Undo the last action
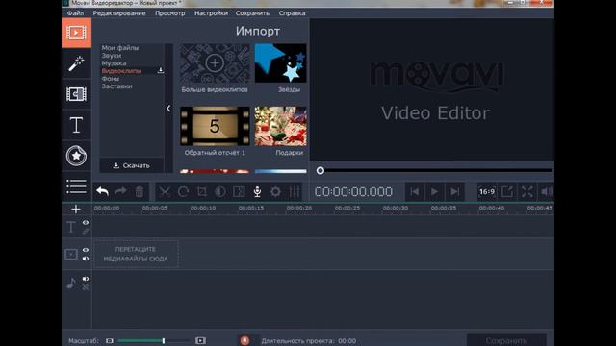Viewport: 616px width, 346px height. tap(103, 192)
